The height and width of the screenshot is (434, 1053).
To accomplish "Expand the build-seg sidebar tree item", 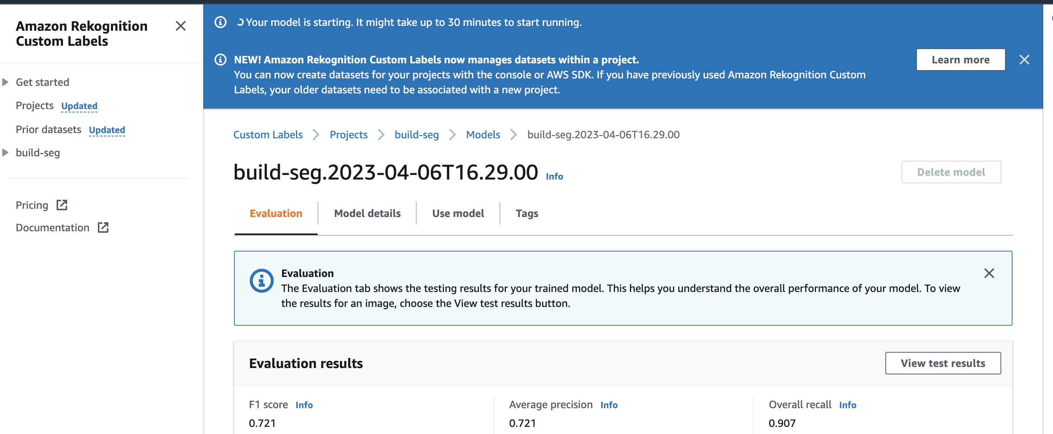I will (6, 153).
